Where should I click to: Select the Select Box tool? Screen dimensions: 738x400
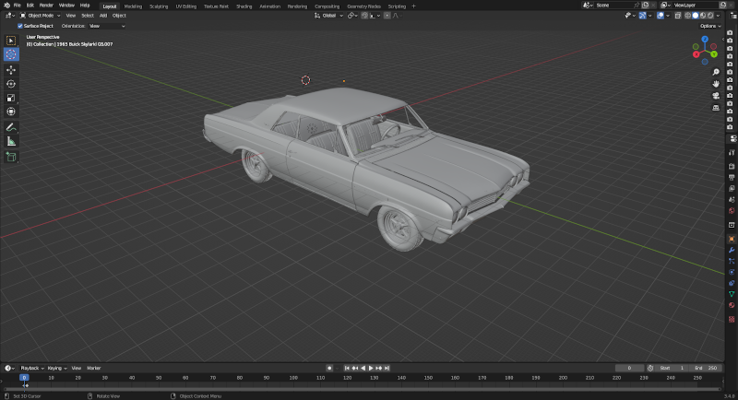point(11,41)
